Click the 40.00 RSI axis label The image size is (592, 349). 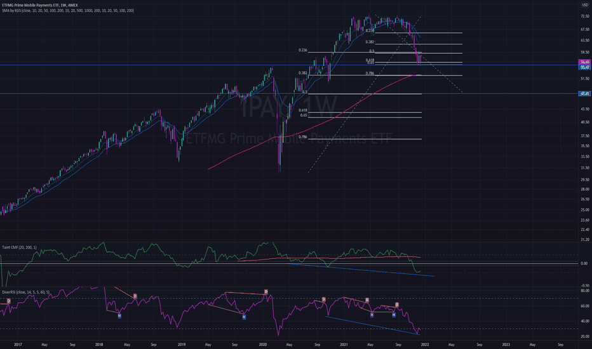585,321
